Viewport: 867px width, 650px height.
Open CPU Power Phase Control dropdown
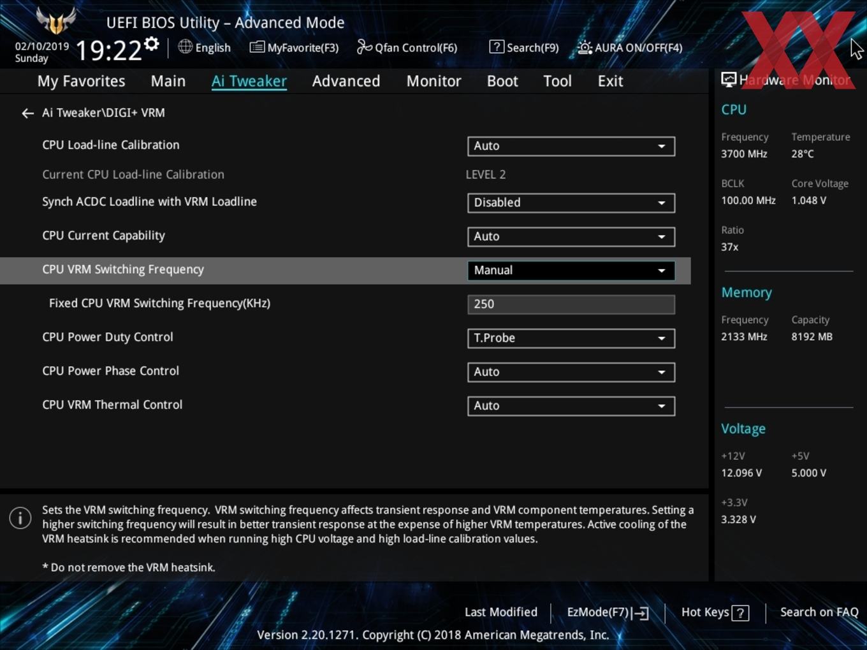tap(571, 372)
